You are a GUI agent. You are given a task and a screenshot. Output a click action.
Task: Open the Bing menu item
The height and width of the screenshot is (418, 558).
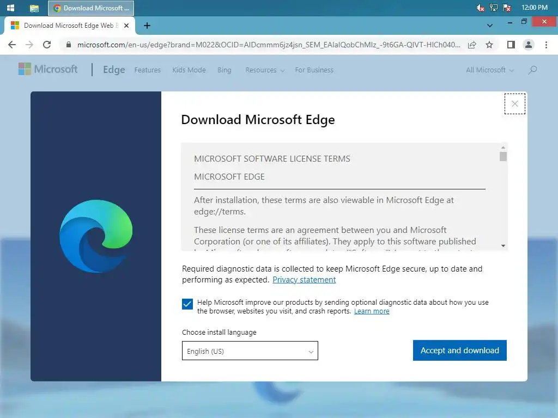click(224, 70)
